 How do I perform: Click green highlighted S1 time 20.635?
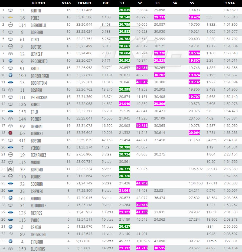125,10
